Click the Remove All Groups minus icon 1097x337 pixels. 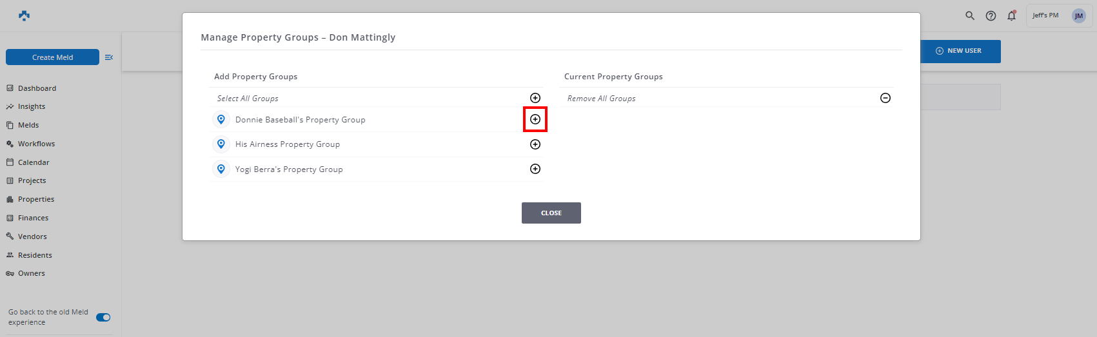click(x=885, y=98)
